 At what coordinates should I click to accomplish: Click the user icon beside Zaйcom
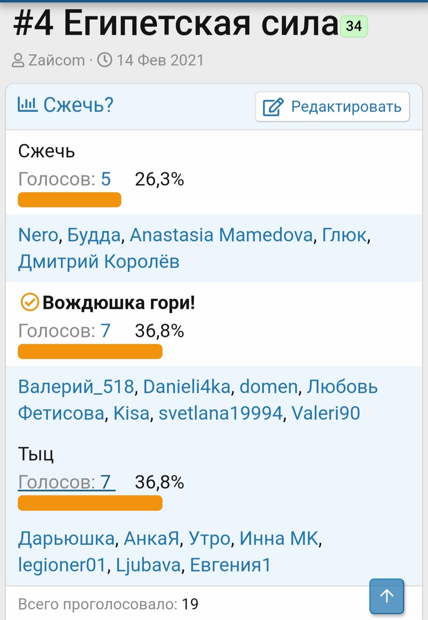(x=18, y=61)
